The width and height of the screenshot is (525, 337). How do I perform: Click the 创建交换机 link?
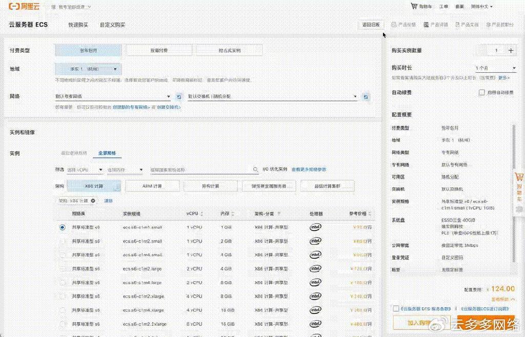(x=169, y=108)
